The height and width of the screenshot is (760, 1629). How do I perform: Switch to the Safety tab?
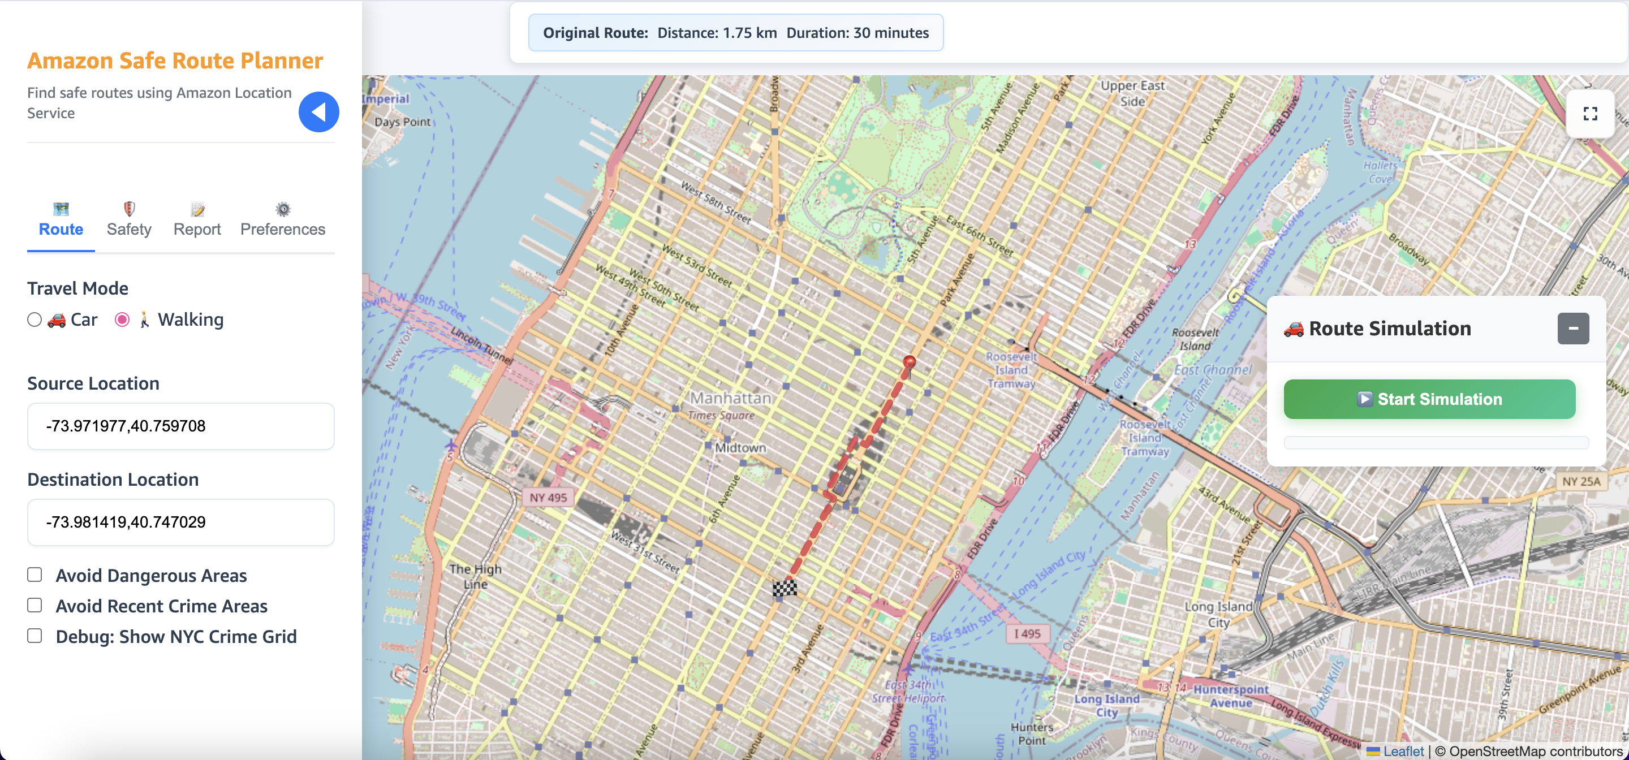(129, 229)
